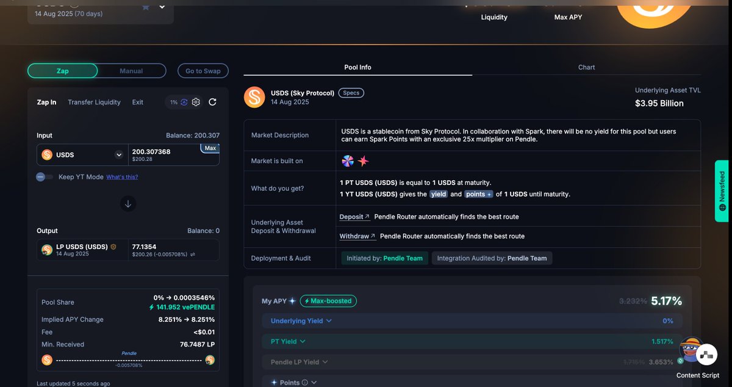Open the market selector chevron near star

[162, 7]
